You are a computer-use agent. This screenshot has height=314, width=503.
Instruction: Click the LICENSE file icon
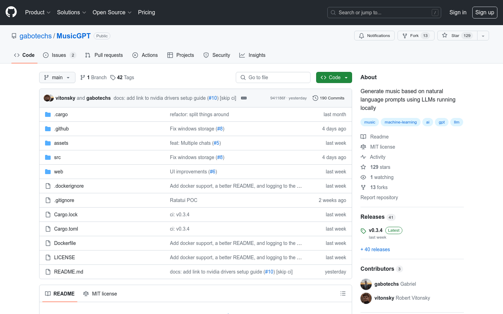point(48,257)
